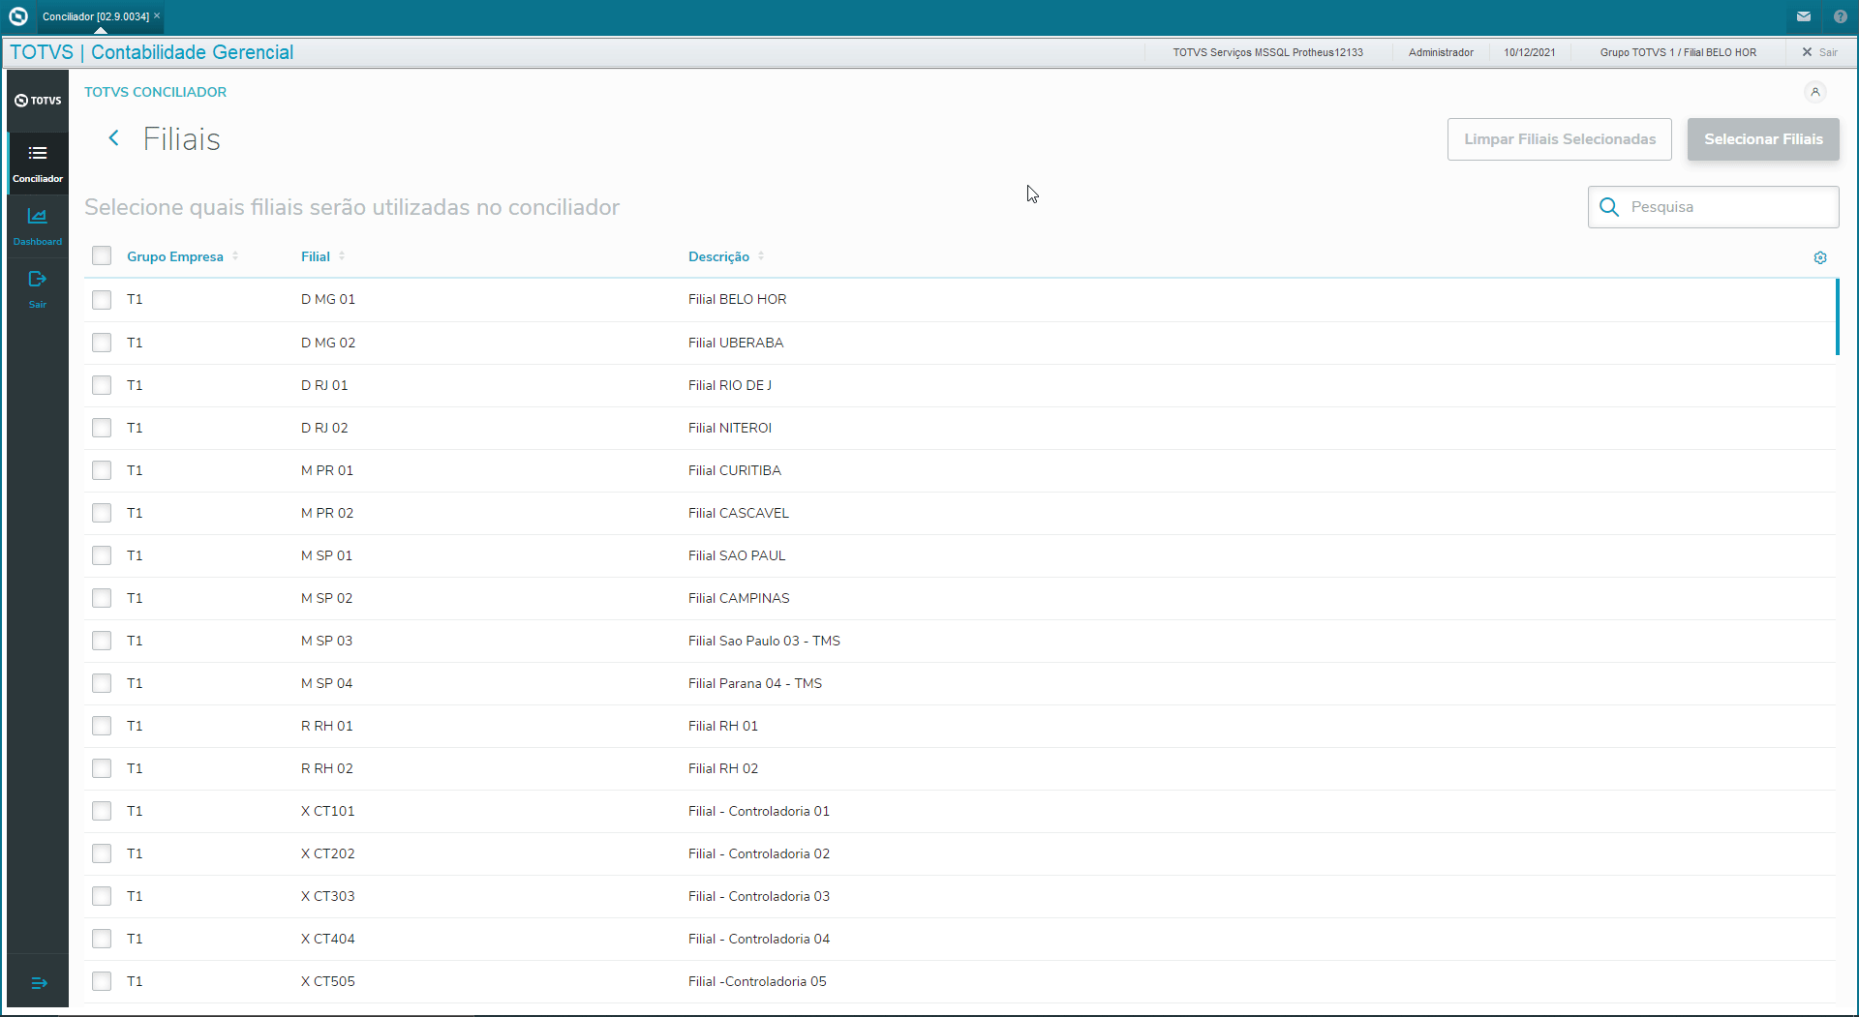Click Grupo TOTVS 1 / Filial BELO HOR label
This screenshot has width=1859, height=1017.
(x=1678, y=52)
